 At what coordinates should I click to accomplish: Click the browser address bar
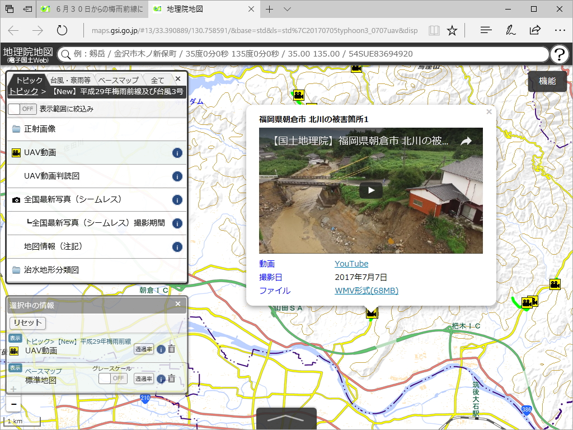(x=255, y=30)
